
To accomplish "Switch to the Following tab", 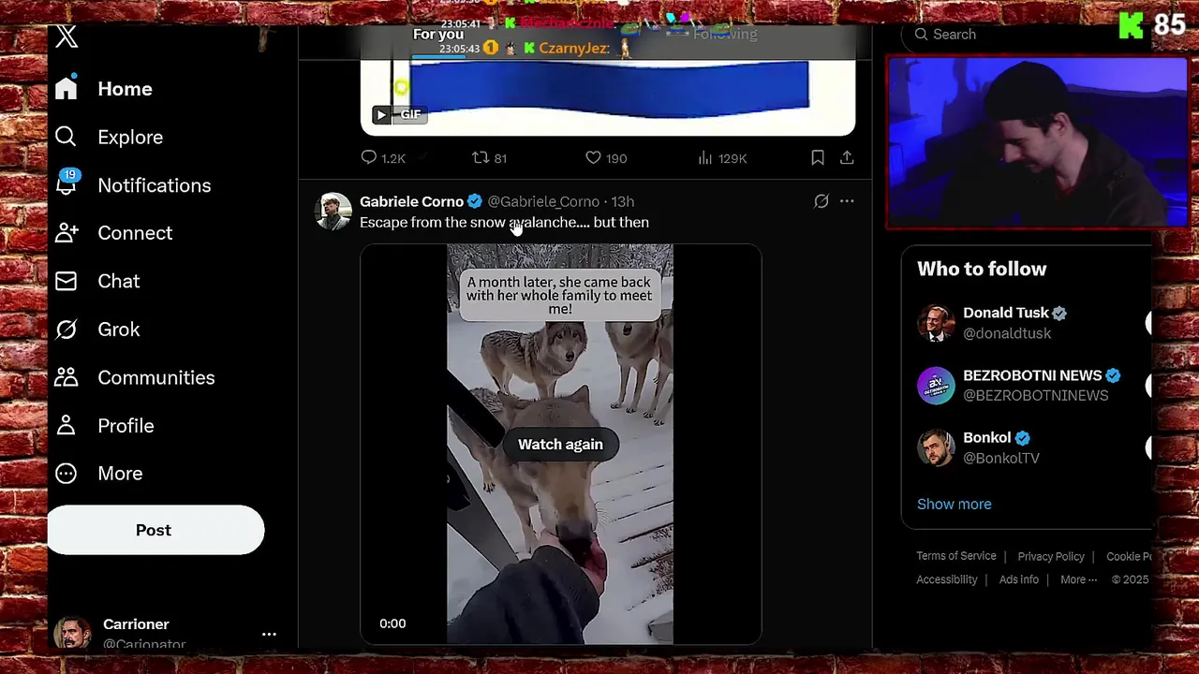I will [725, 35].
